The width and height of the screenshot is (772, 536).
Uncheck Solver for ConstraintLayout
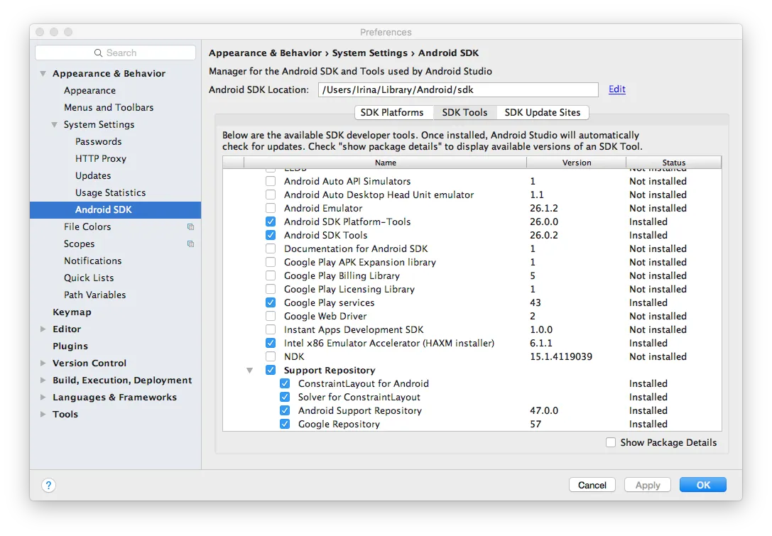[x=285, y=397]
